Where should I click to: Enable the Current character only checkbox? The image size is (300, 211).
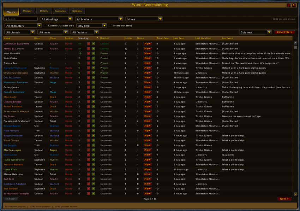point(46,26)
